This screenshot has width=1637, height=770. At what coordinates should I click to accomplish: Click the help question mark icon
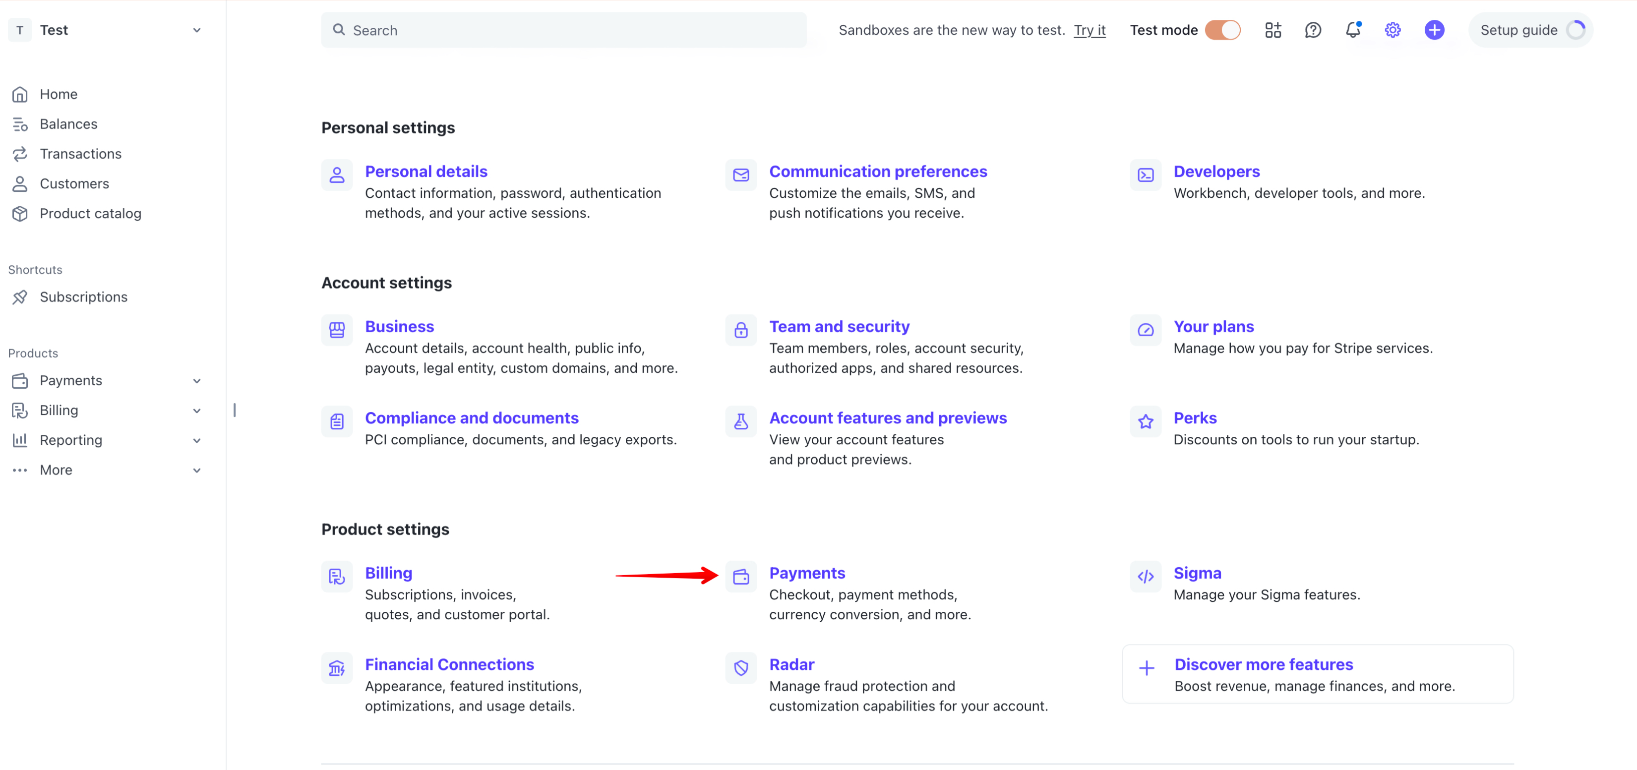1312,30
